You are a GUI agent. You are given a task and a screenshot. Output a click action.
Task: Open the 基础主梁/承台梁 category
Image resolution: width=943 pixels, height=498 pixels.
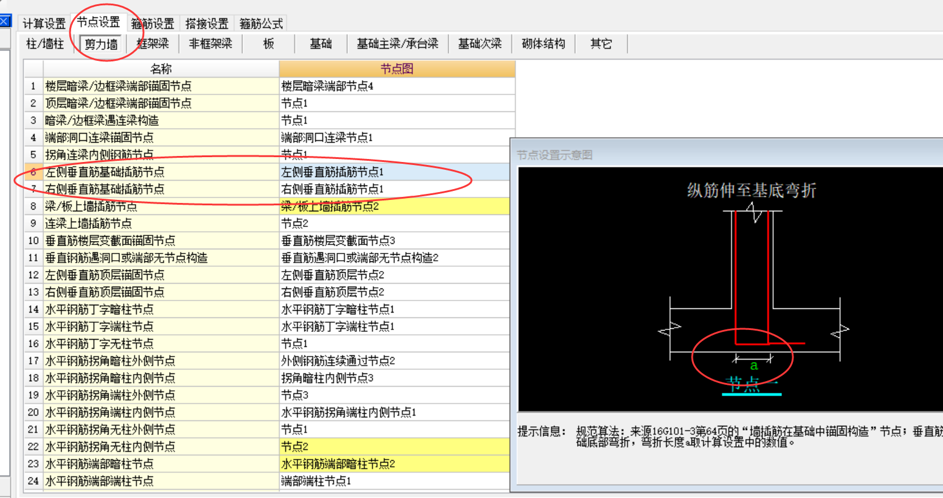pos(398,44)
